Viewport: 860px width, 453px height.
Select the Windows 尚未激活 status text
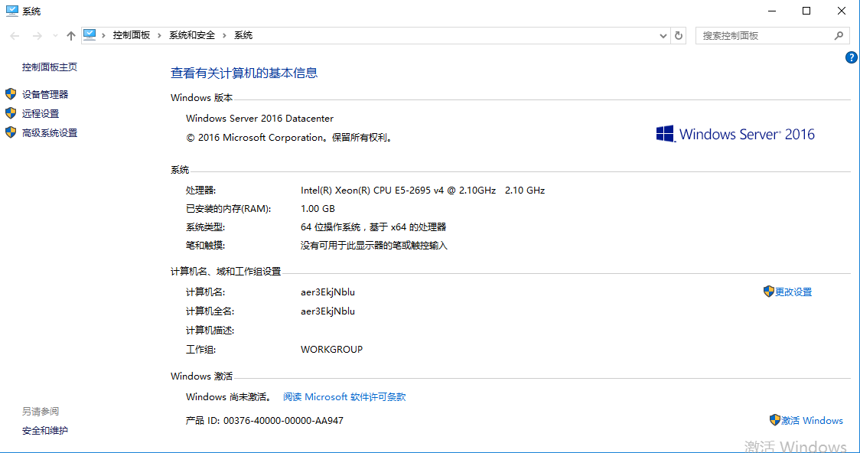pyautogui.click(x=228, y=397)
